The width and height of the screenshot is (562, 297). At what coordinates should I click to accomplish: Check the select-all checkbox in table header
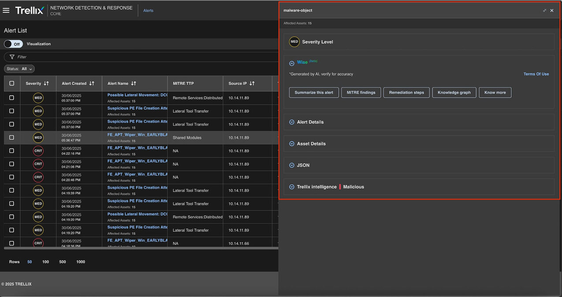(x=11, y=83)
